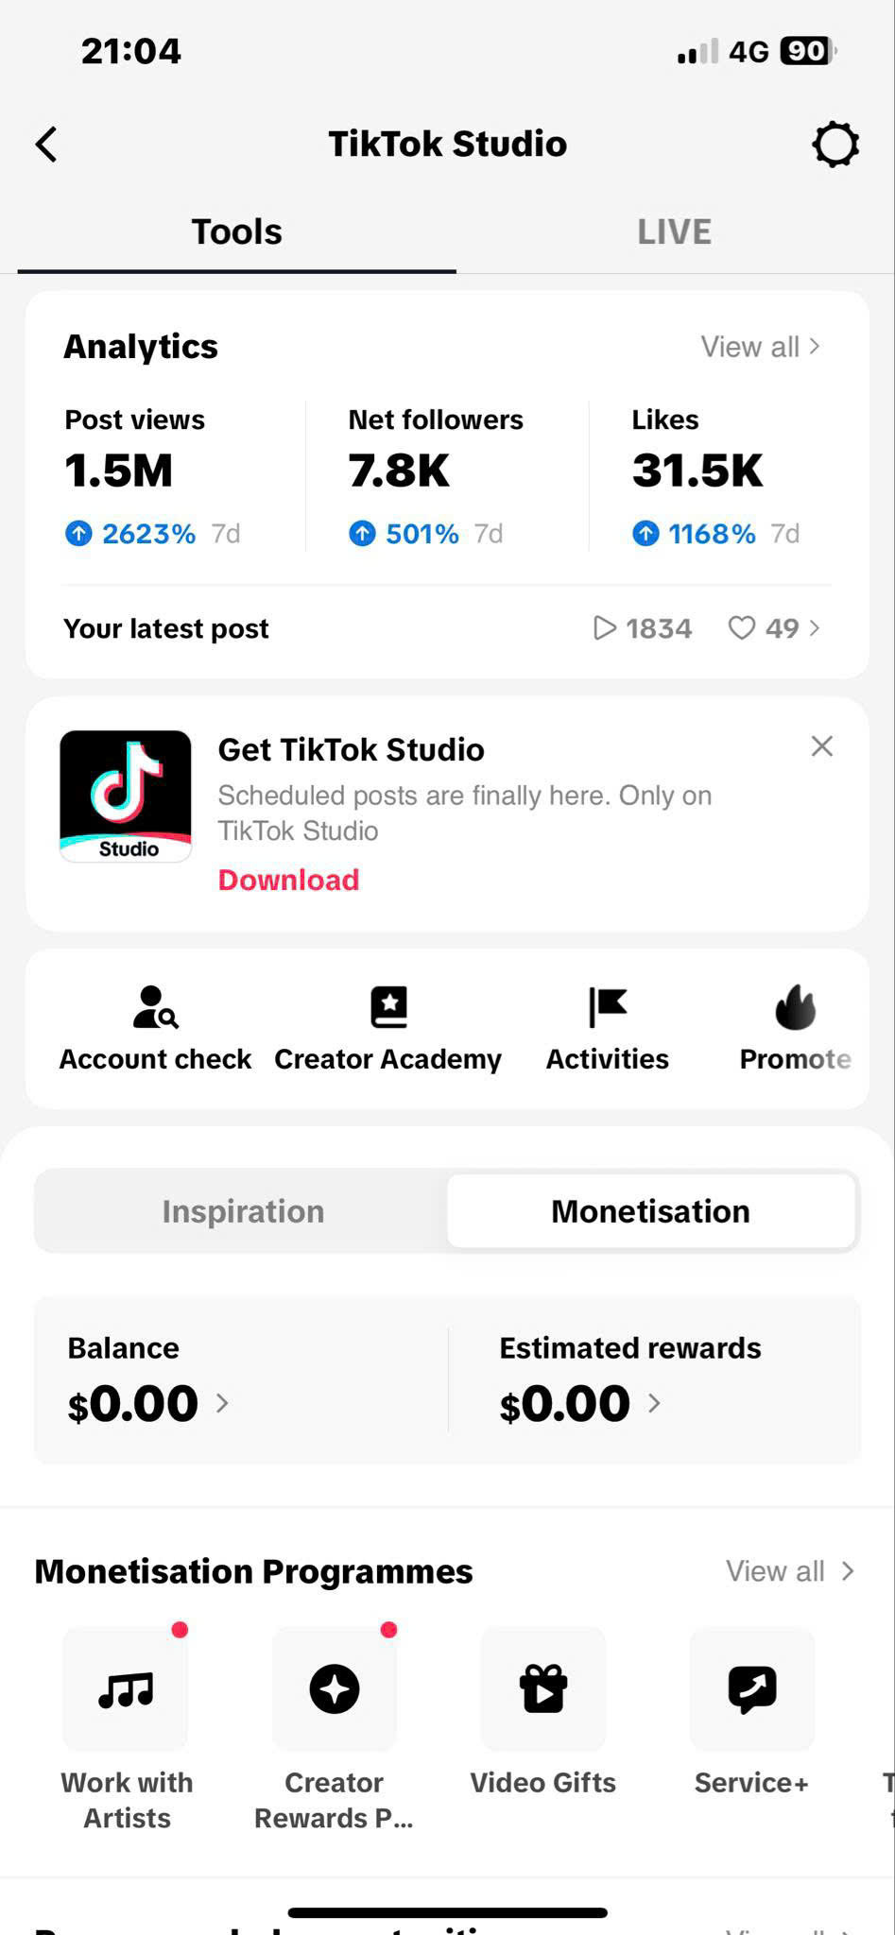
Task: Open the Service+ programme
Action: (752, 1688)
